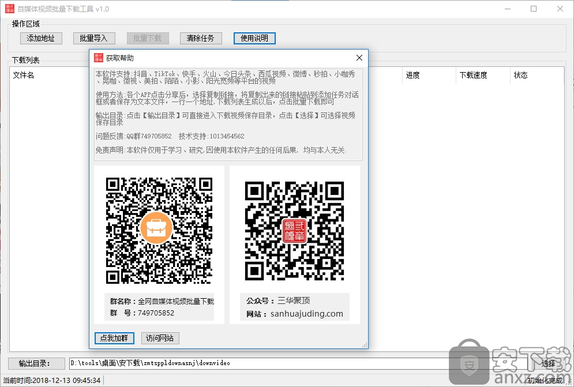Choose output folder with 选择 button
Image resolution: width=574 pixels, height=387 pixels.
pyautogui.click(x=548, y=363)
